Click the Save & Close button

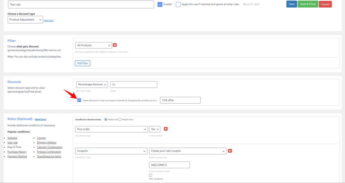coord(308,4)
